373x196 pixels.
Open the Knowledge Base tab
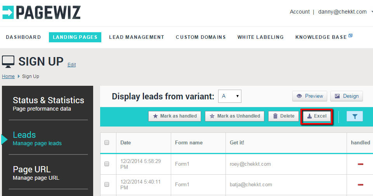pos(321,37)
